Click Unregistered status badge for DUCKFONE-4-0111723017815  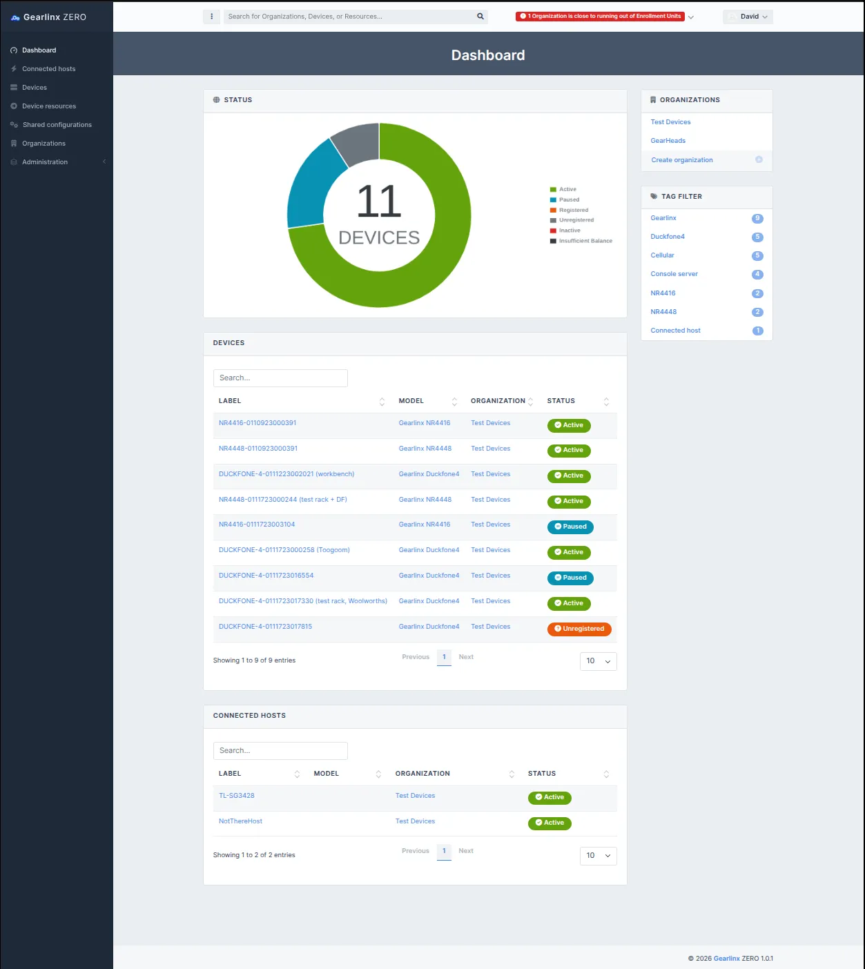[579, 629]
